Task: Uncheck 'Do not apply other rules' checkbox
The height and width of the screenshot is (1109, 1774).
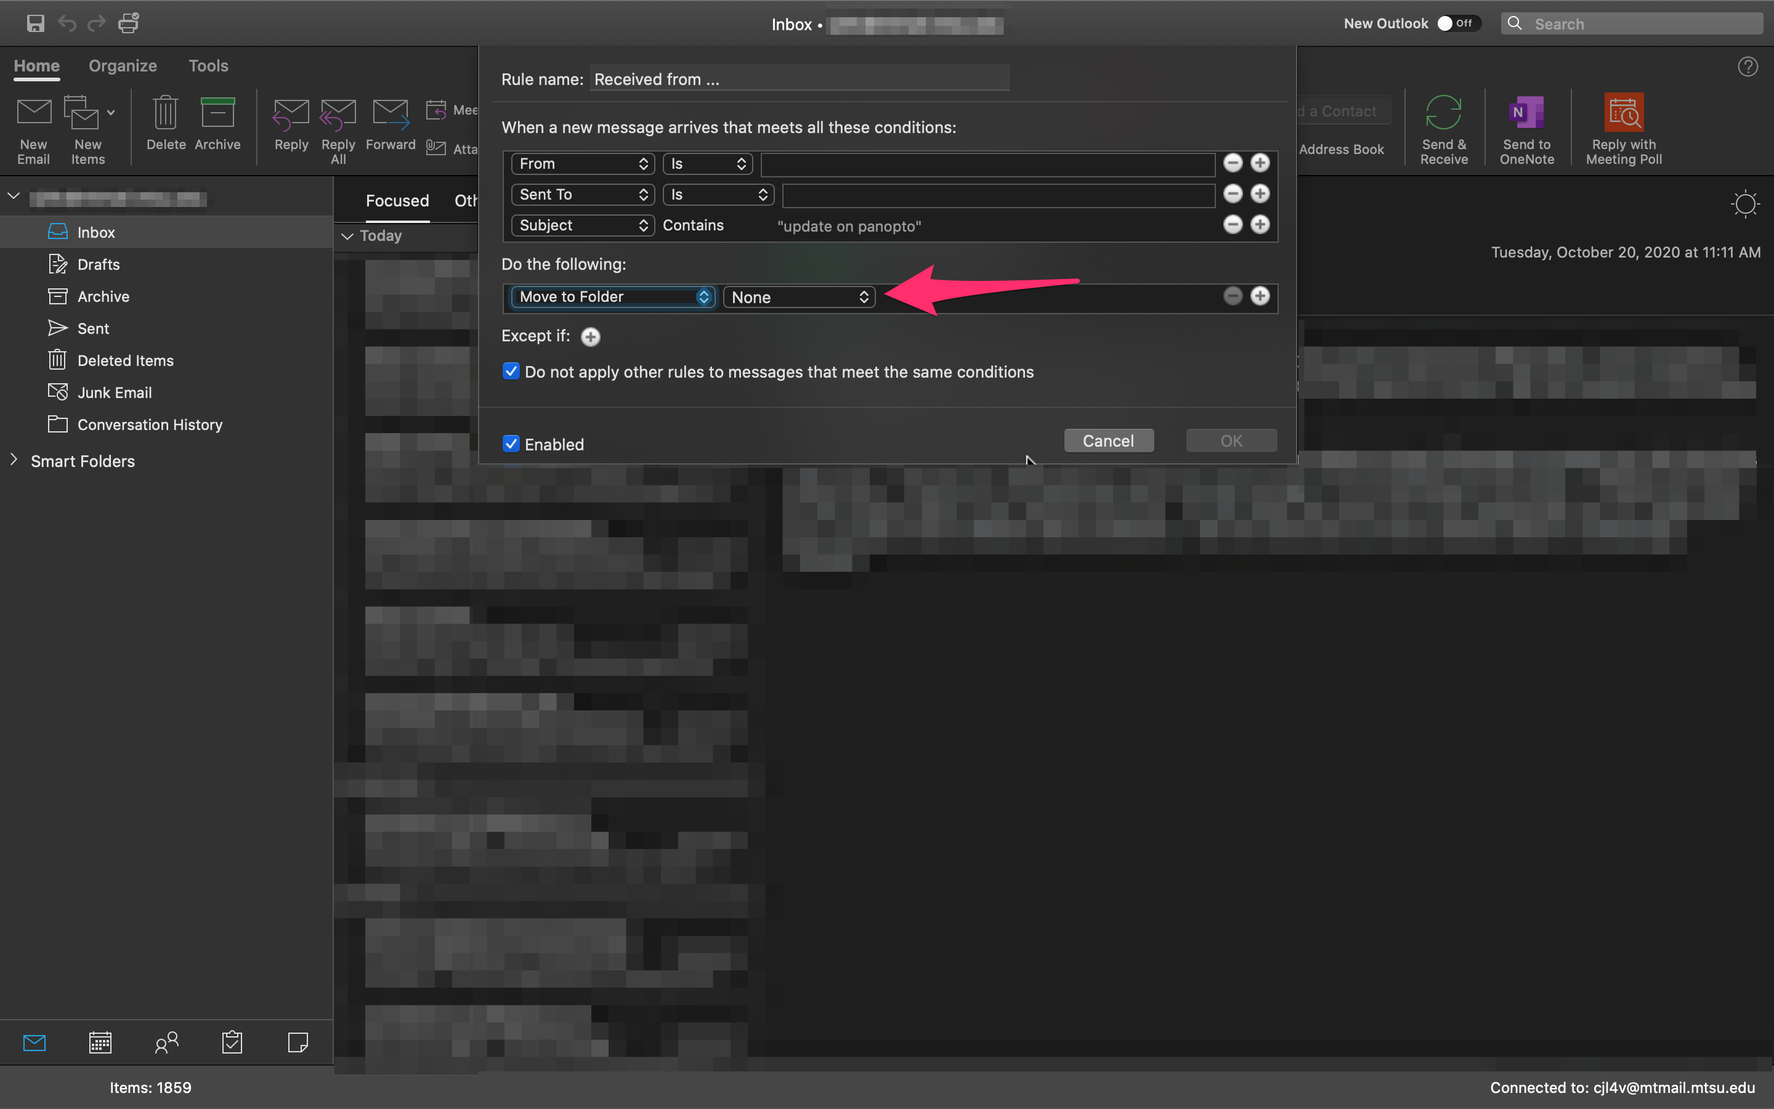Action: point(511,371)
